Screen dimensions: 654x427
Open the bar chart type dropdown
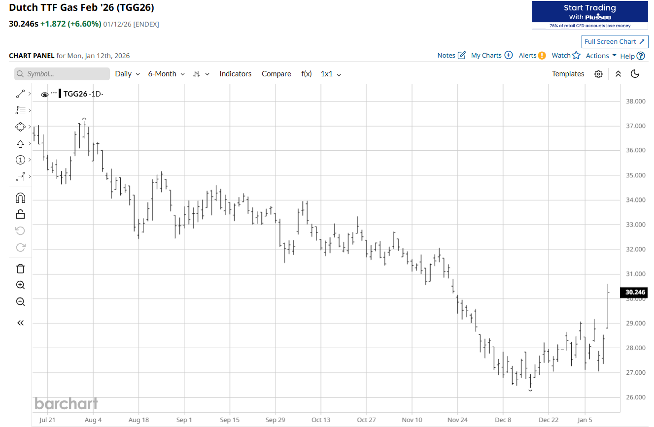pyautogui.click(x=202, y=74)
